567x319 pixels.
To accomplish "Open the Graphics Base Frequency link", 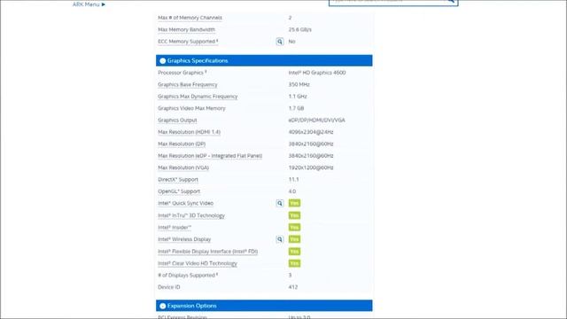I will tap(188, 85).
